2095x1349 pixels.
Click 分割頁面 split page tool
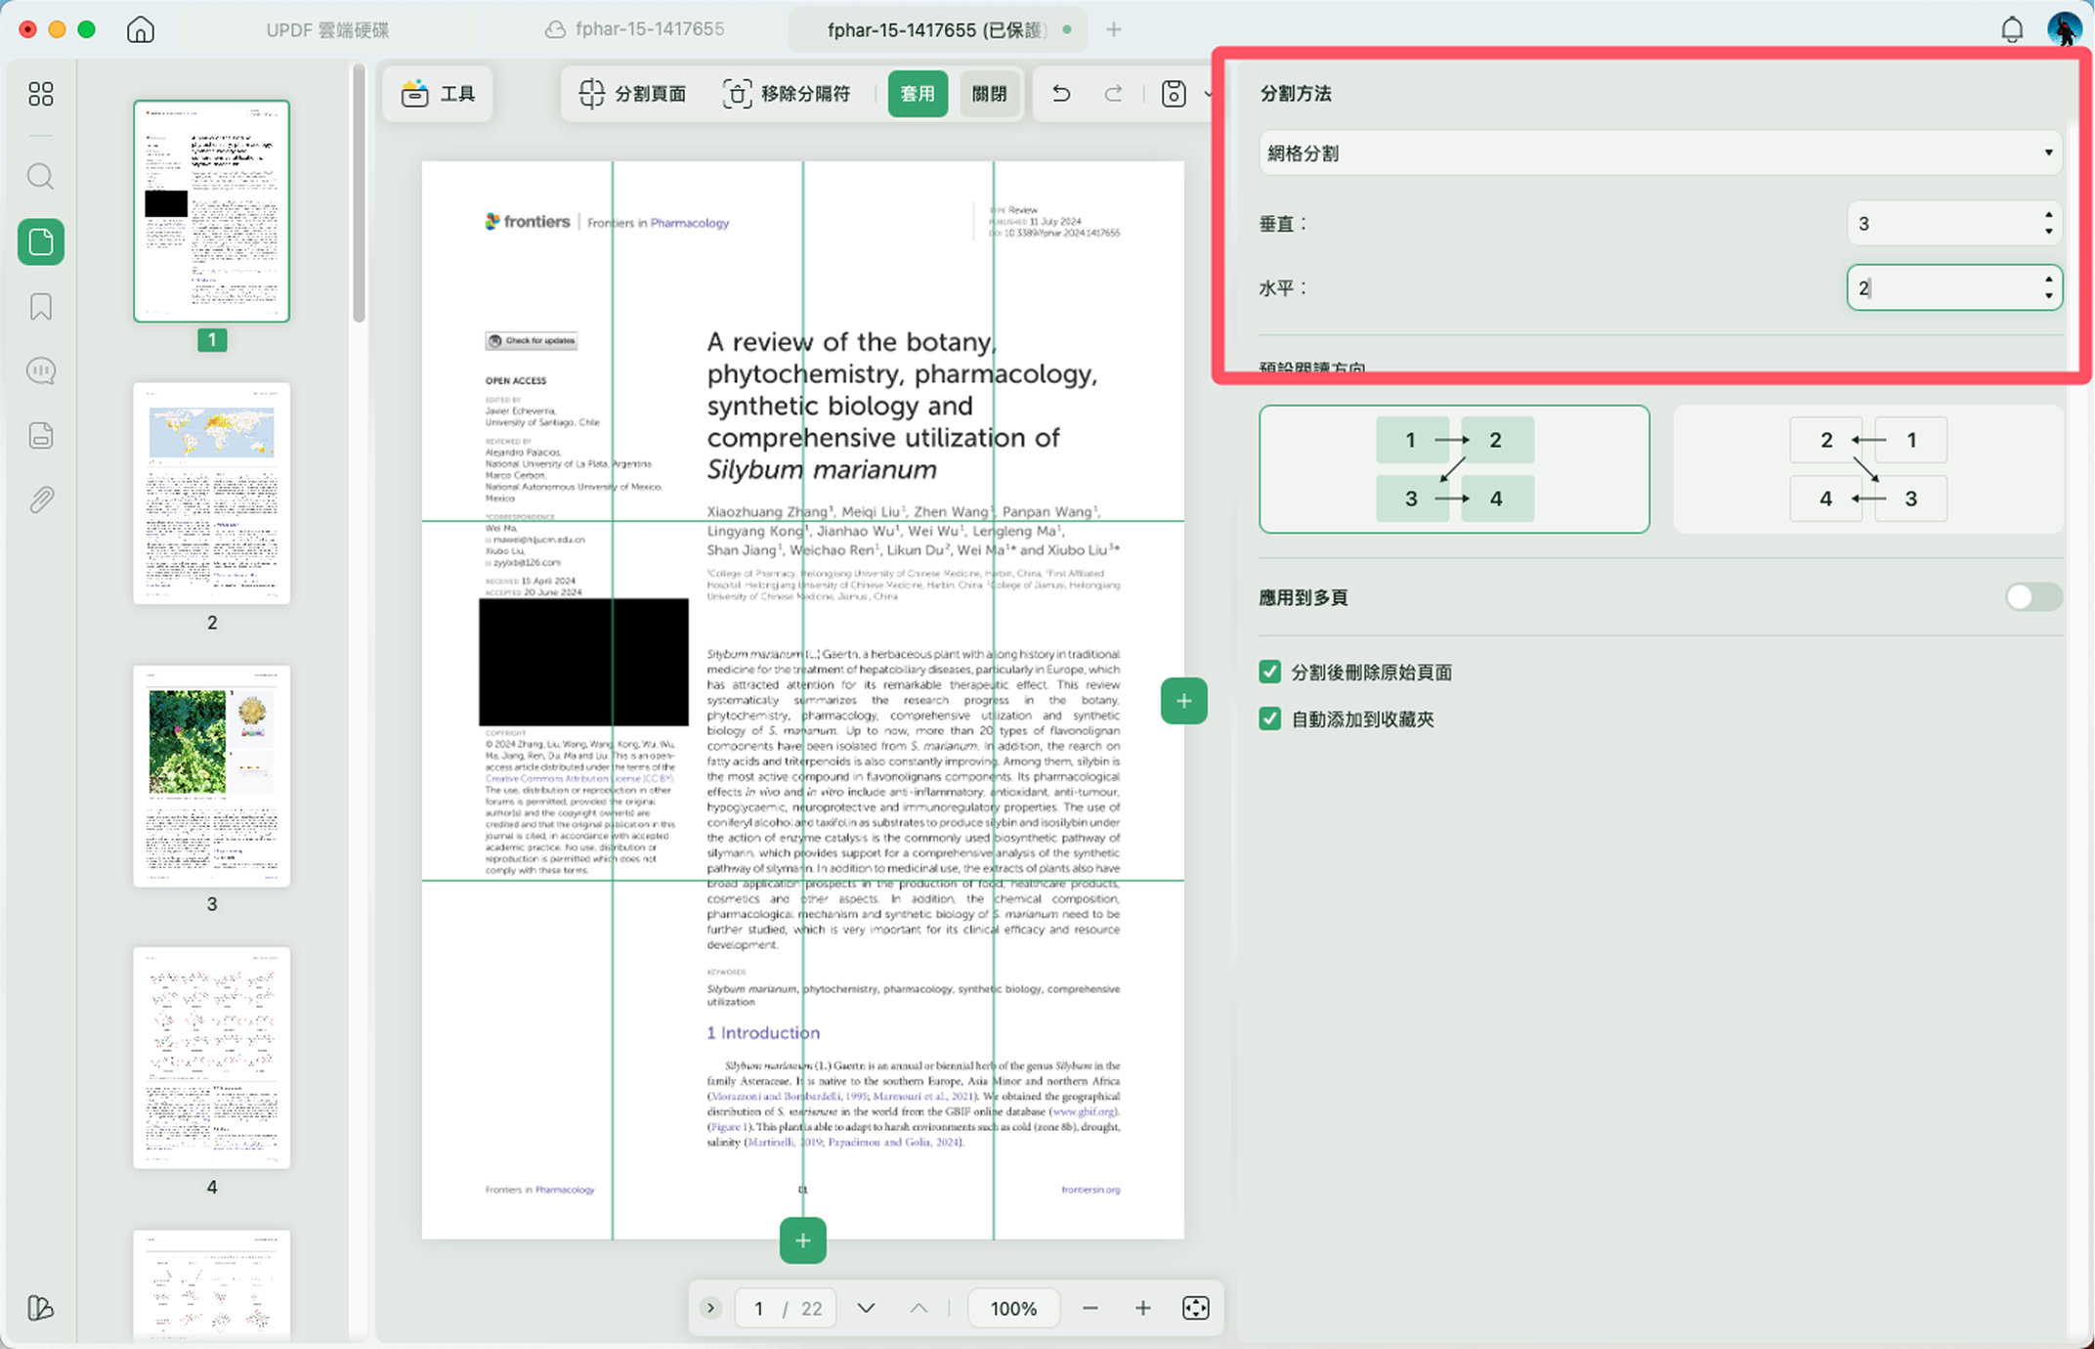pyautogui.click(x=632, y=94)
